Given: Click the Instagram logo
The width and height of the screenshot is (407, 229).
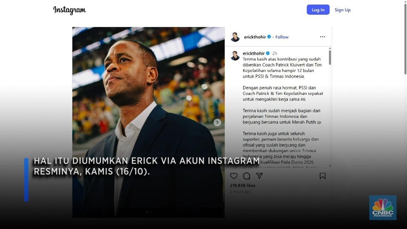Looking at the screenshot, I should pos(70,10).
